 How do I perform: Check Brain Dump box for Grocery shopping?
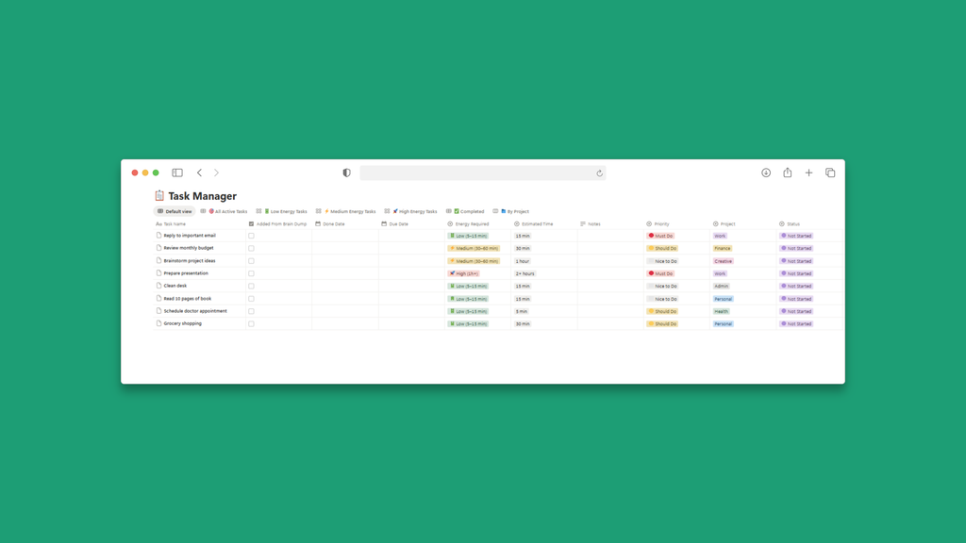click(x=251, y=324)
